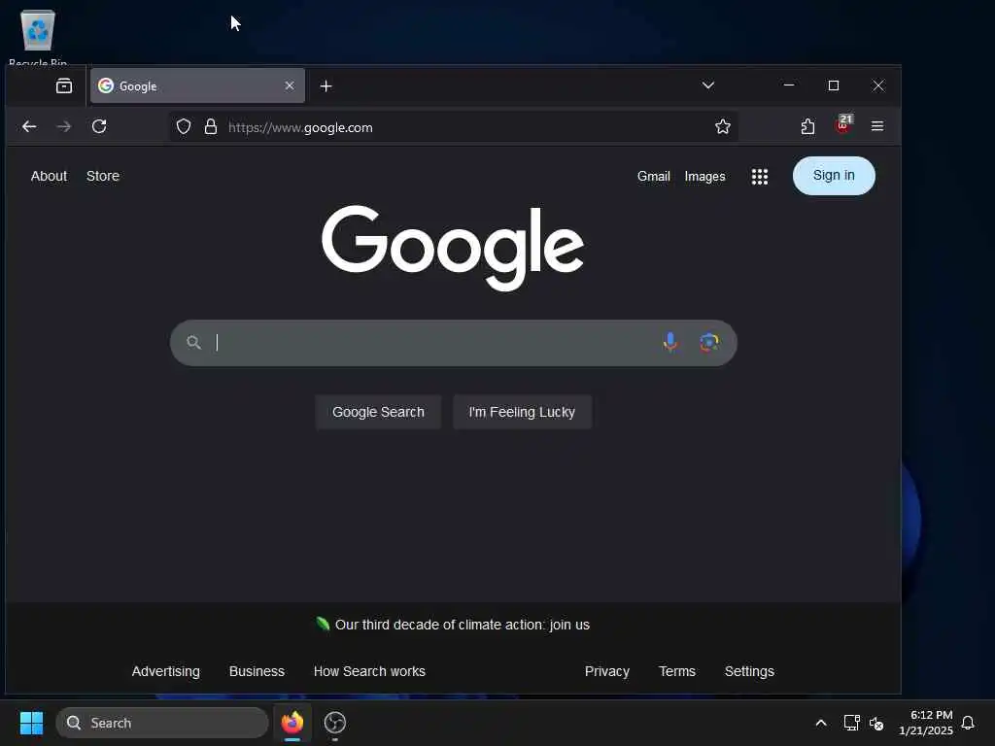Click I'm Feeling Lucky button

(x=522, y=412)
